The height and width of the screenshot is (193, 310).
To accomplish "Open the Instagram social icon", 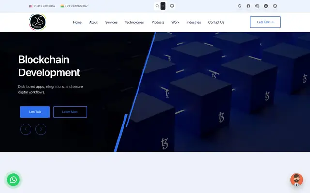I will [x=257, y=6].
